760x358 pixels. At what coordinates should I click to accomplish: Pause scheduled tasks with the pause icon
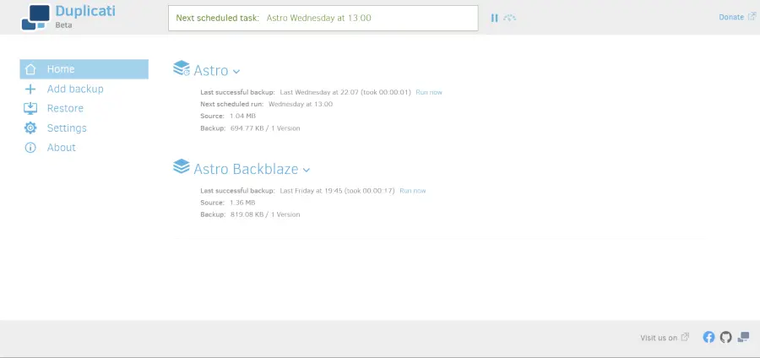494,18
